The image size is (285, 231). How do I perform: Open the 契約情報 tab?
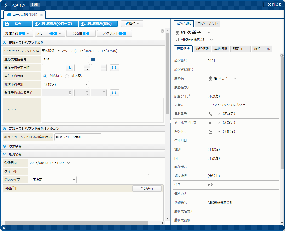click(220, 49)
